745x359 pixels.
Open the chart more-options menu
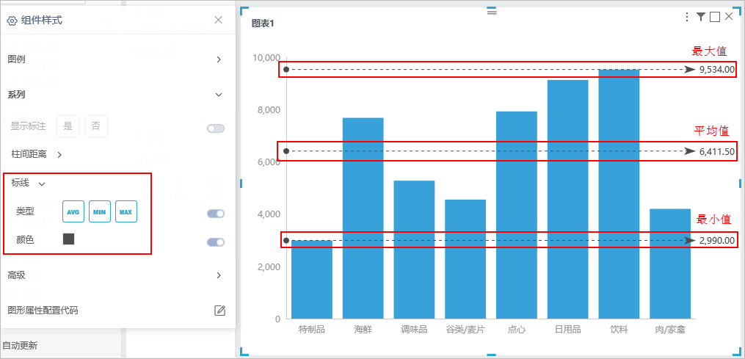tap(686, 17)
